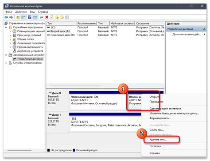
Task: Click the Службы и приложения icon
Action: pyautogui.click(x=10, y=63)
